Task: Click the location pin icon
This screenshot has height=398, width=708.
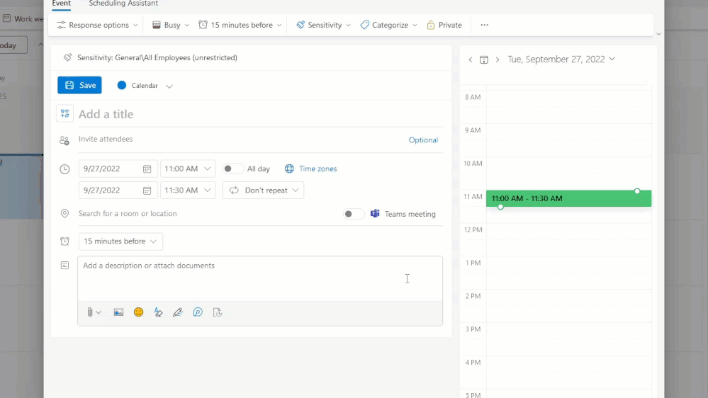Action: [x=64, y=213]
